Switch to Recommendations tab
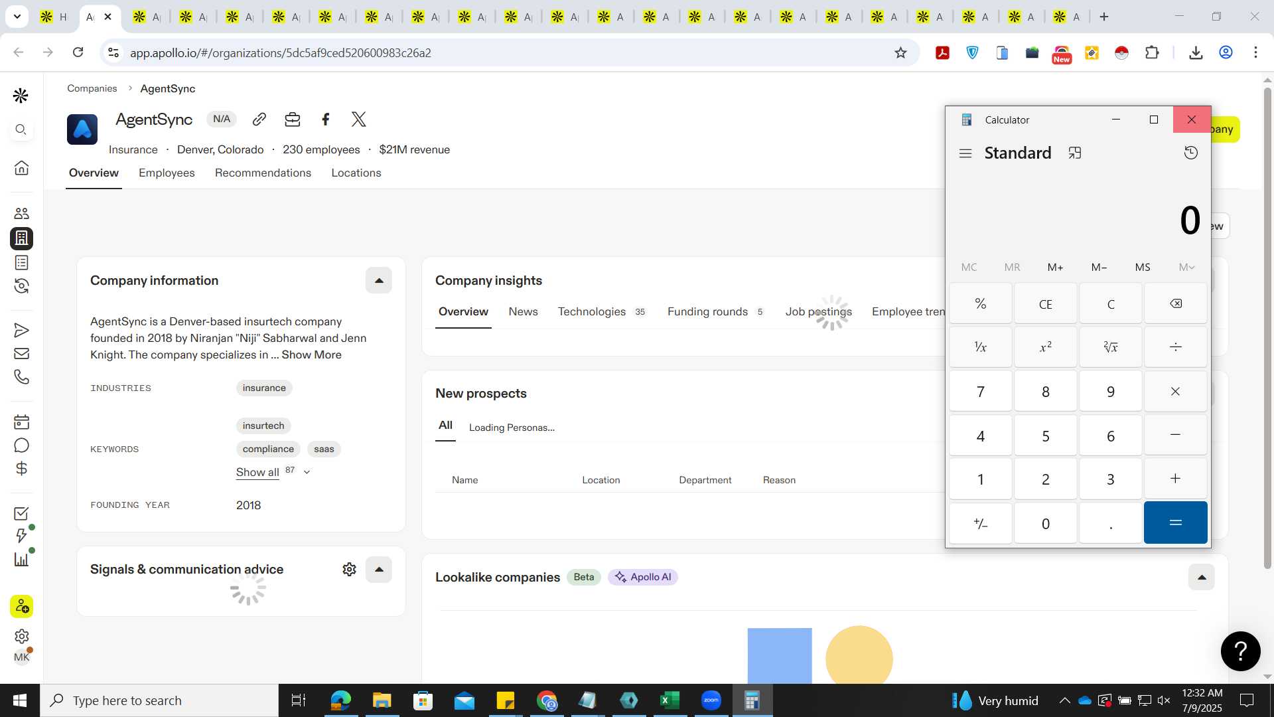The width and height of the screenshot is (1274, 717). pos(263,173)
